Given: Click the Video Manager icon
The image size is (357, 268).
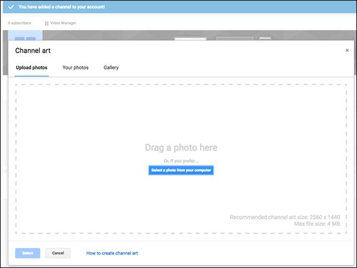Looking at the screenshot, I should (46, 23).
